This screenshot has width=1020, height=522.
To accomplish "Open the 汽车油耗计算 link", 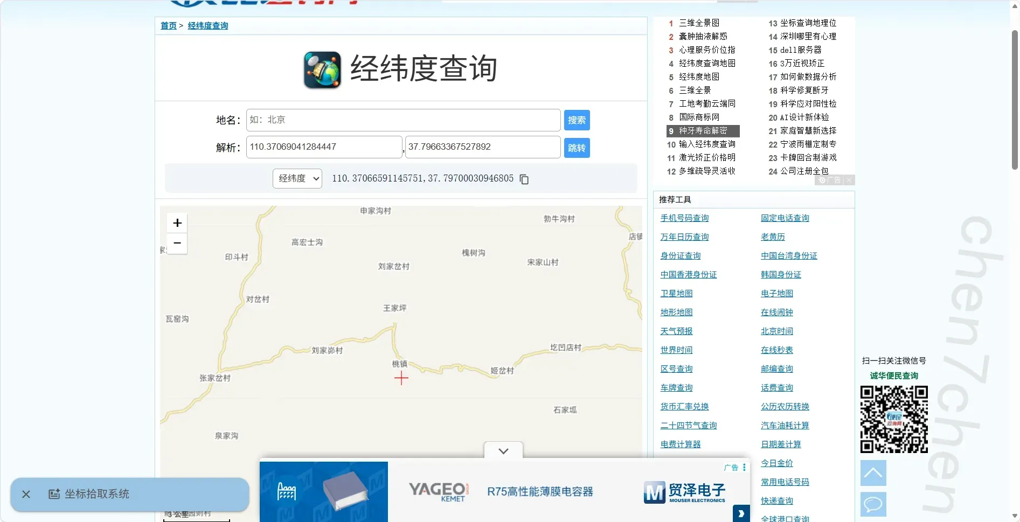I will point(785,426).
